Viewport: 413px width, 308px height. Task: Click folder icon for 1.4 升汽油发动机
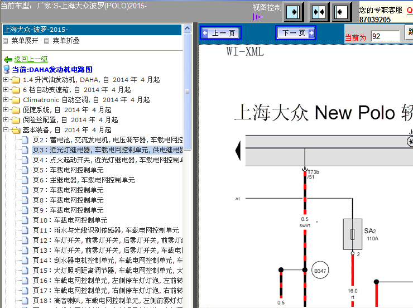point(16,80)
